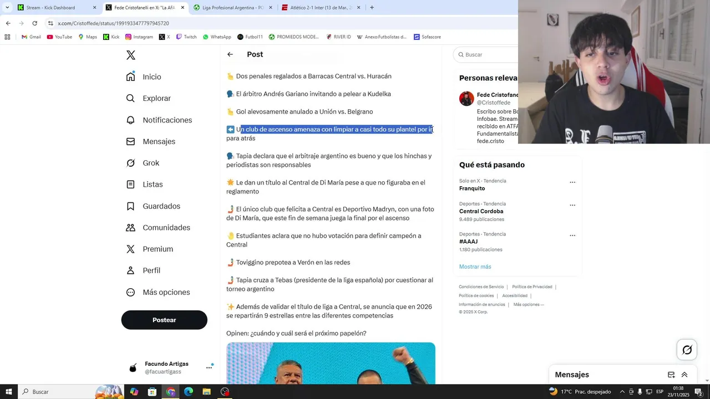Switch to Liga Profesional Argentina tab
This screenshot has height=399, width=710.
click(x=233, y=8)
